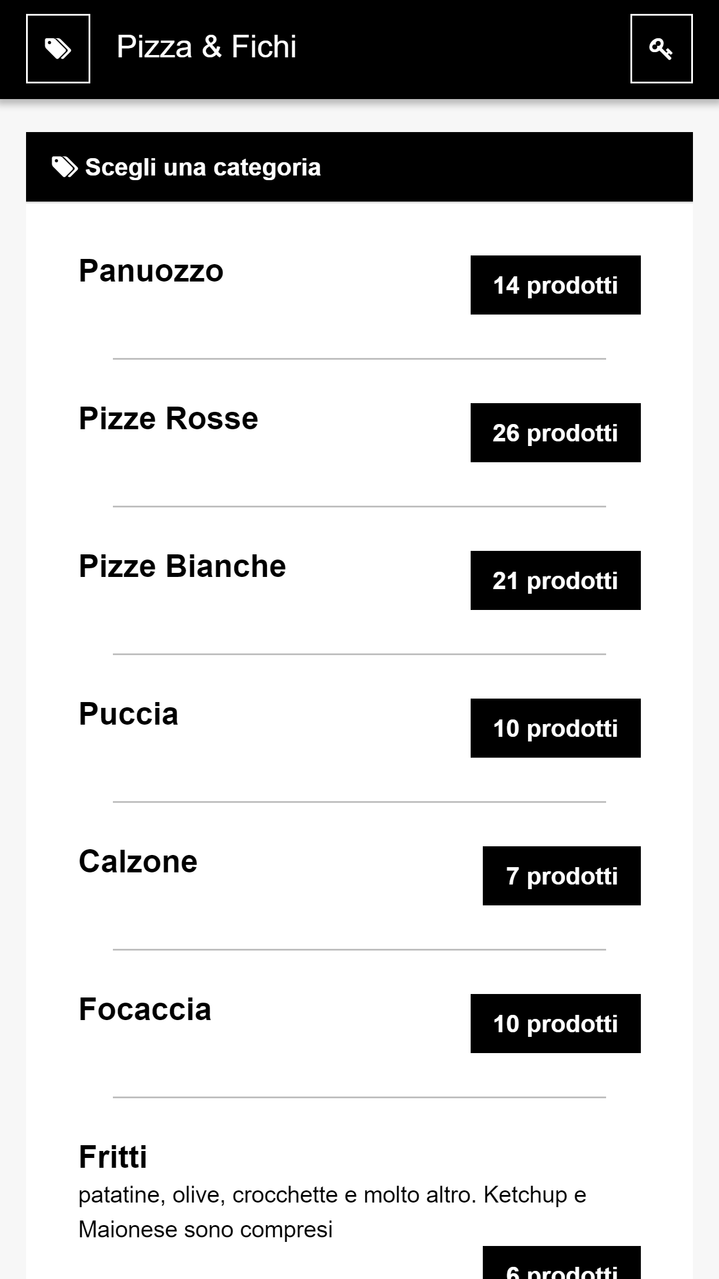Tap the Fritti description text

point(332,1212)
